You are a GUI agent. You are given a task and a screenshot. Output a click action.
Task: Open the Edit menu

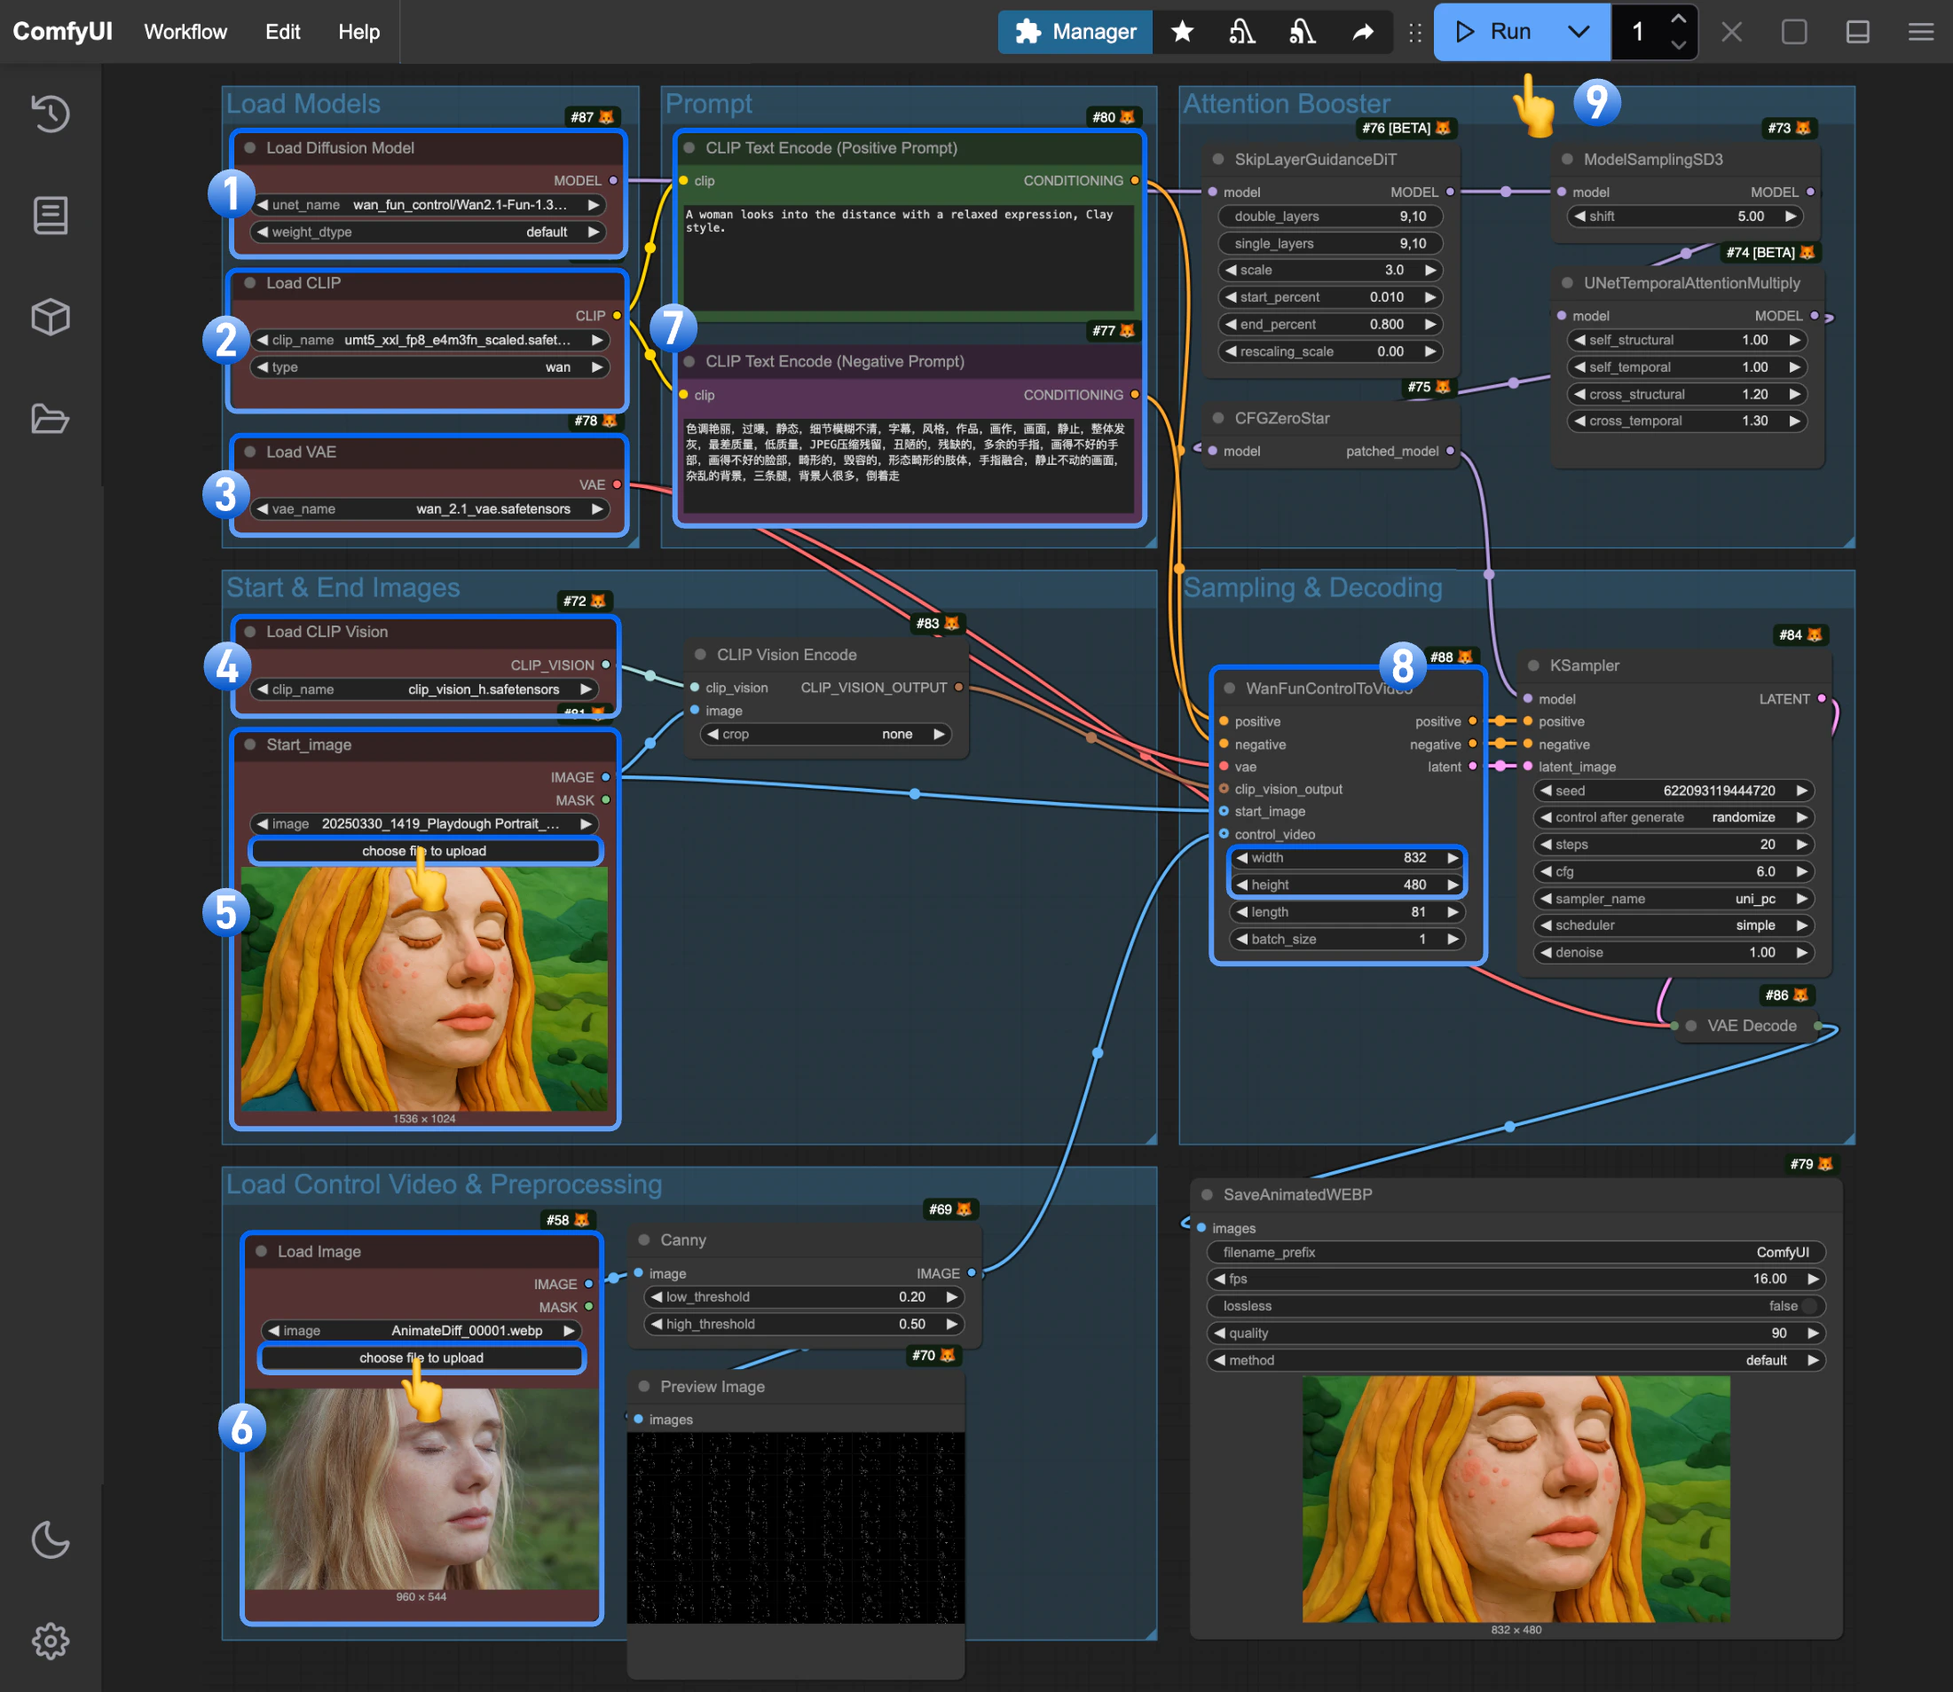281,31
